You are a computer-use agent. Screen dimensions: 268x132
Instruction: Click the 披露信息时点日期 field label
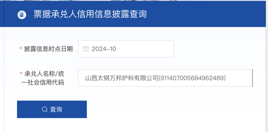(x=49, y=49)
